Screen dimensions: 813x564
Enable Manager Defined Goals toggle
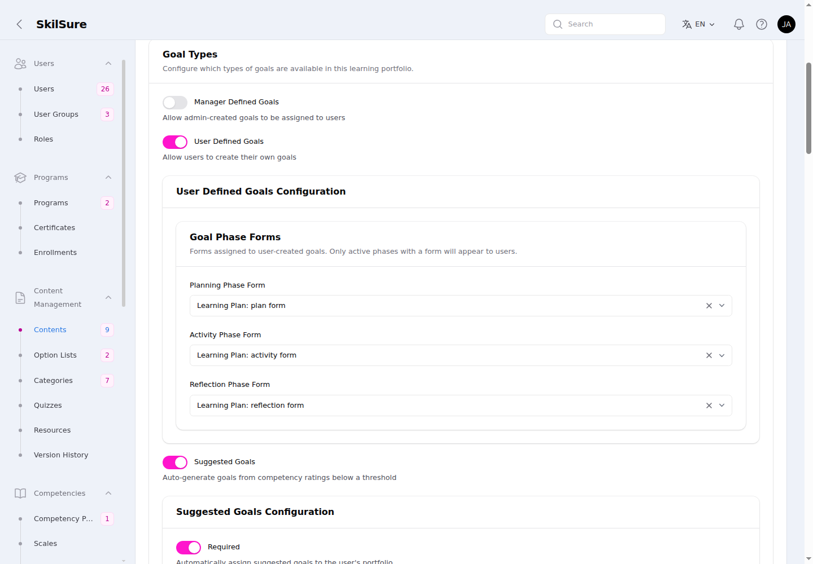[175, 102]
